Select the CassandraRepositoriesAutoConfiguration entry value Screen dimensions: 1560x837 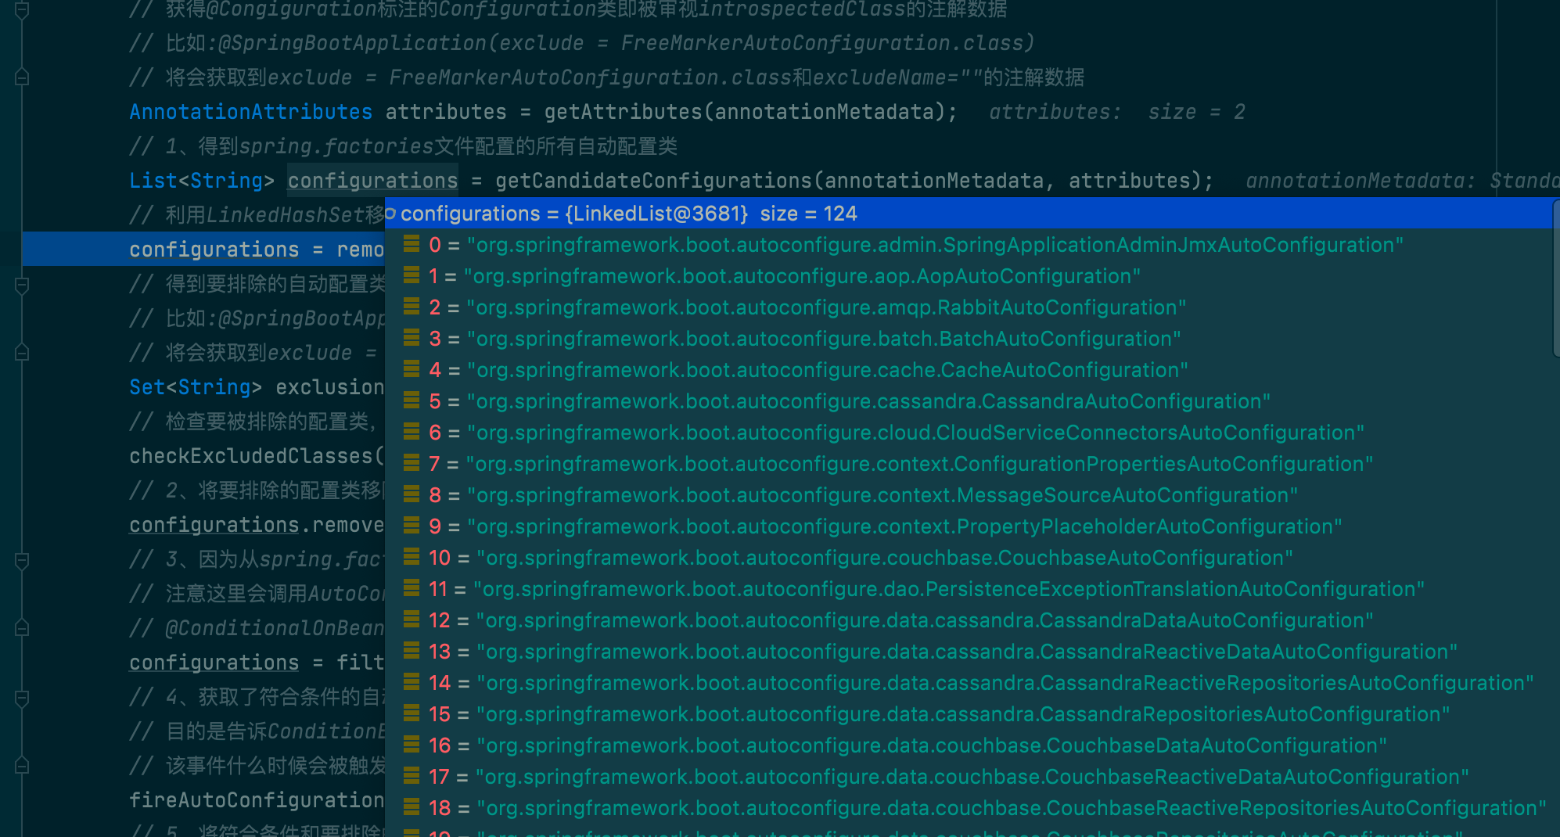coord(963,714)
